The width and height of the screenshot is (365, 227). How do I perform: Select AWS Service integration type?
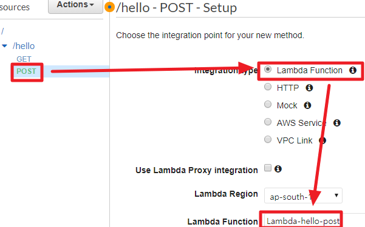pyautogui.click(x=268, y=122)
